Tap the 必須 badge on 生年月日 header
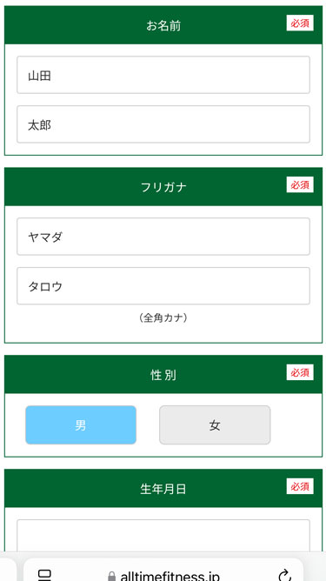Screen dimensions: 326x581 click(300, 486)
